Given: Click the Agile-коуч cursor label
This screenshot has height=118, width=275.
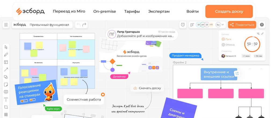Looking at the screenshot, I should [x=53, y=109].
